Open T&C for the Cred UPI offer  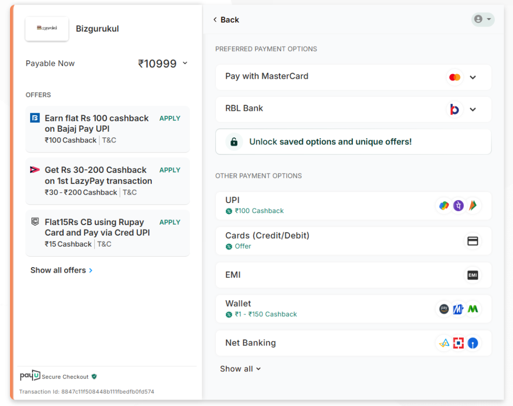pos(104,244)
